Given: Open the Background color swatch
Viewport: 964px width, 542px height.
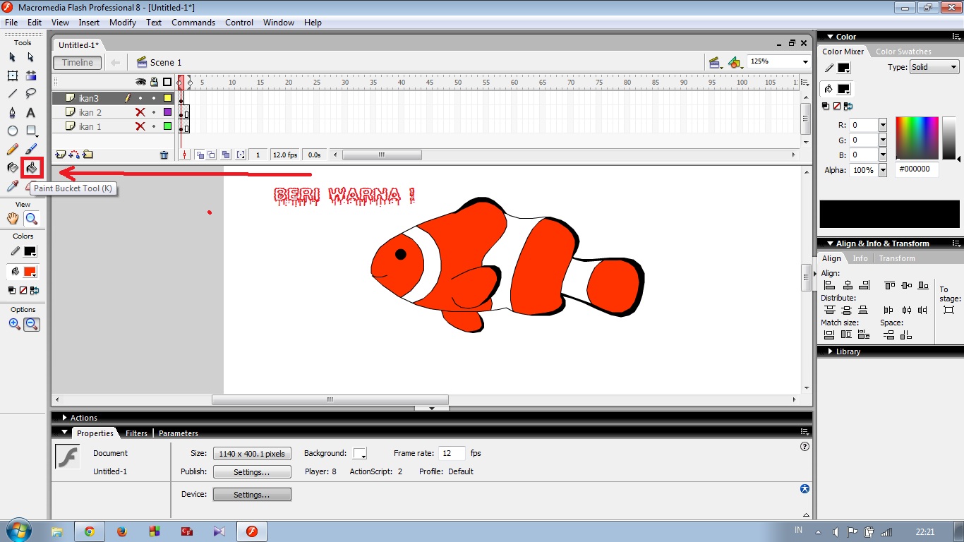Looking at the screenshot, I should pyautogui.click(x=360, y=454).
